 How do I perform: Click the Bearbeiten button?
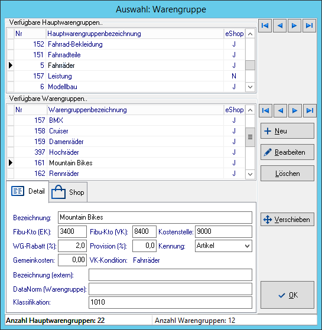pyautogui.click(x=287, y=152)
